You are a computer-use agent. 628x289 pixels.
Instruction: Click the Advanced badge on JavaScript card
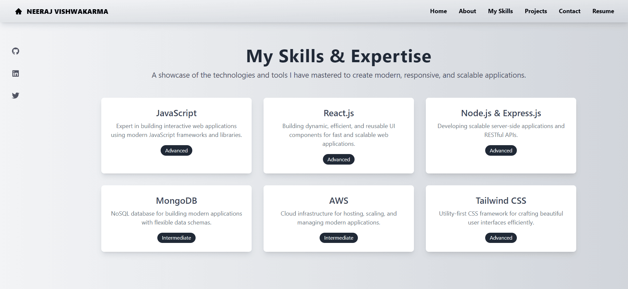[x=176, y=150]
